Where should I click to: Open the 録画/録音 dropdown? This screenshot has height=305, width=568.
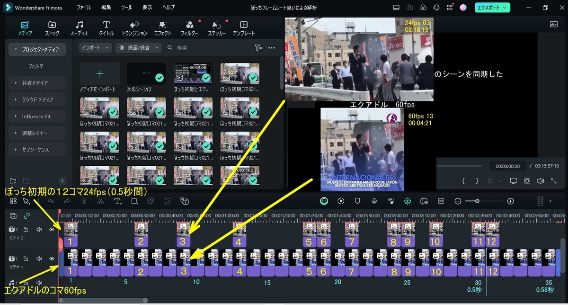(x=139, y=48)
